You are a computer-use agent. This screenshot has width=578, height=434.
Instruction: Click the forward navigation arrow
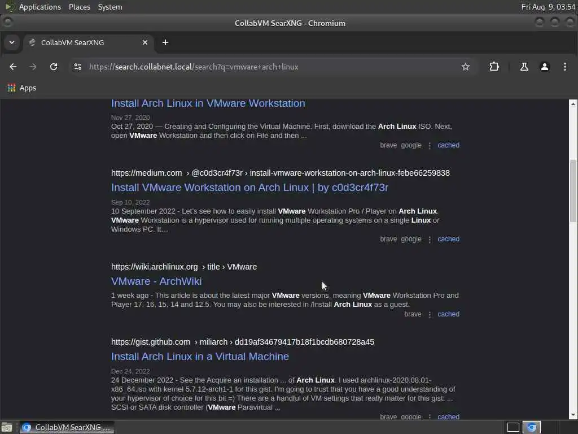tap(33, 67)
